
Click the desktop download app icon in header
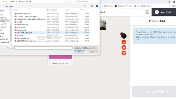pyautogui.click(x=147, y=12)
